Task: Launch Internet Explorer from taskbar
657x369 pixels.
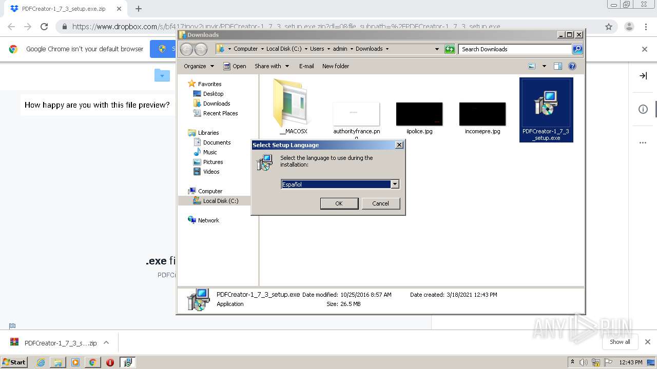Action: (x=41, y=362)
